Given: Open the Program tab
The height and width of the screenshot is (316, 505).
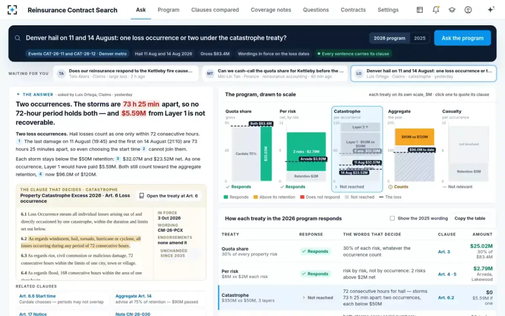Looking at the screenshot, I should tap(168, 10).
